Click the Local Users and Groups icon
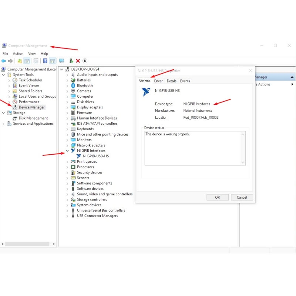 point(15,96)
